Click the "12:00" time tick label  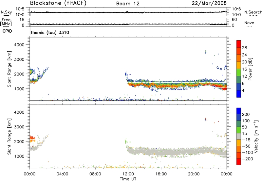128,174
